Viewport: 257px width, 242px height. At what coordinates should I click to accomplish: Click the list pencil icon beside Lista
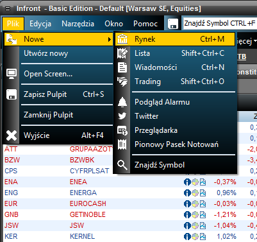click(122, 53)
